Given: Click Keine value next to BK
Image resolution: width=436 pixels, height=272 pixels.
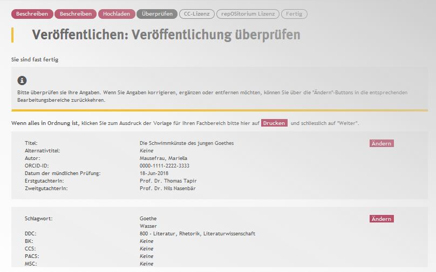Looking at the screenshot, I should (x=147, y=241).
